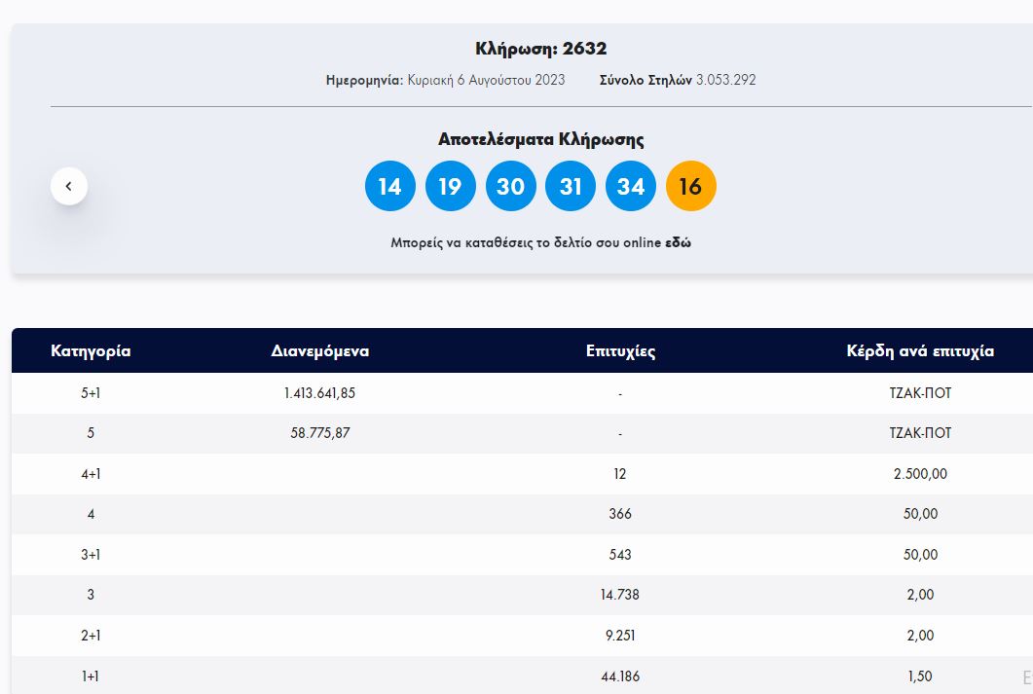Click the previous draw arrow button
The width and height of the screenshot is (1033, 694).
click(69, 186)
